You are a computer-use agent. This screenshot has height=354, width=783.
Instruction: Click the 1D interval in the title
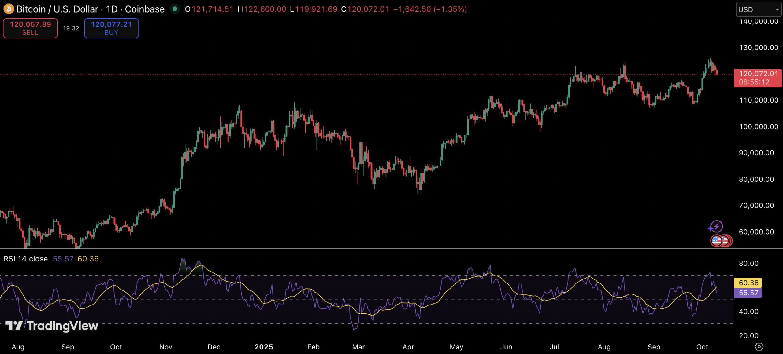(x=112, y=9)
